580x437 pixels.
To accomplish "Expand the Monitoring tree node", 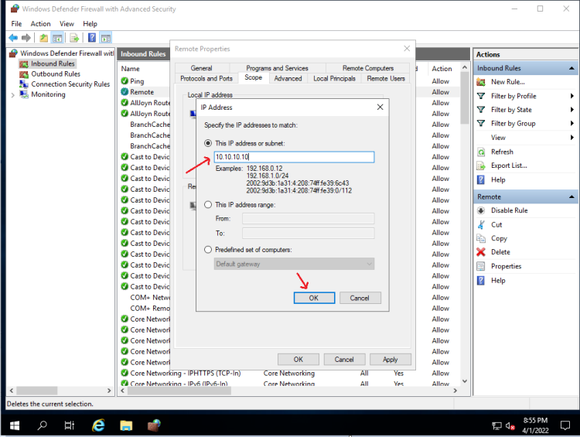I will [x=12, y=95].
